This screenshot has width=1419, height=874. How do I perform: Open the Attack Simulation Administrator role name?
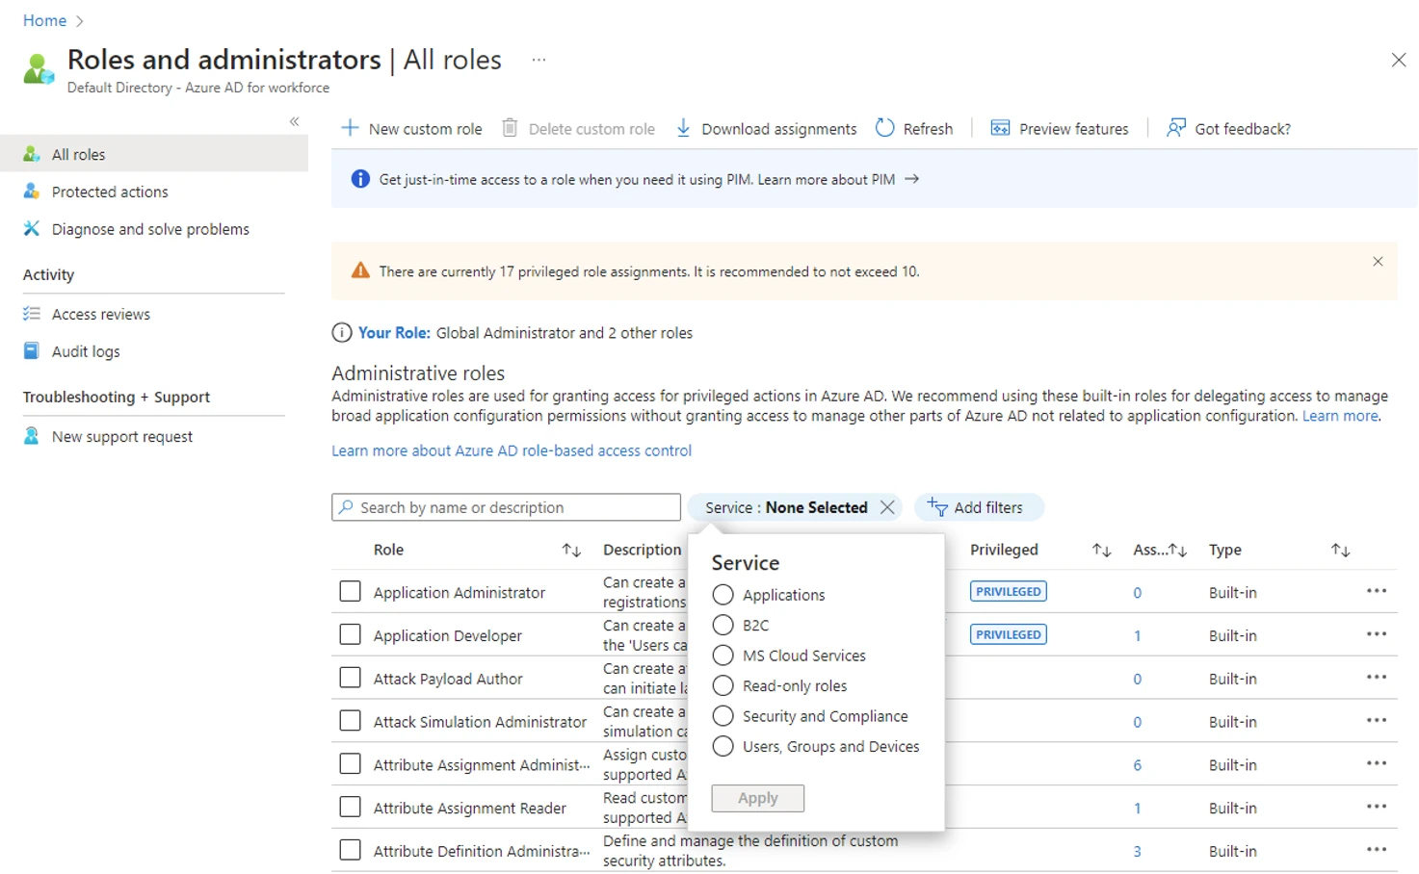coord(480,722)
